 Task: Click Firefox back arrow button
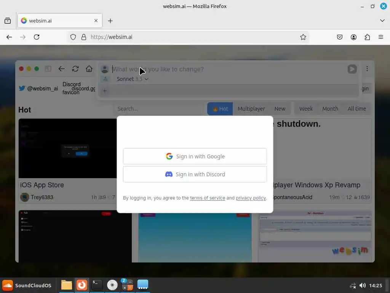9,37
